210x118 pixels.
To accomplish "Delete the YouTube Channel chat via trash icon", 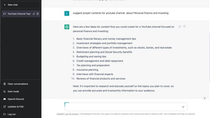I will click(38, 14).
